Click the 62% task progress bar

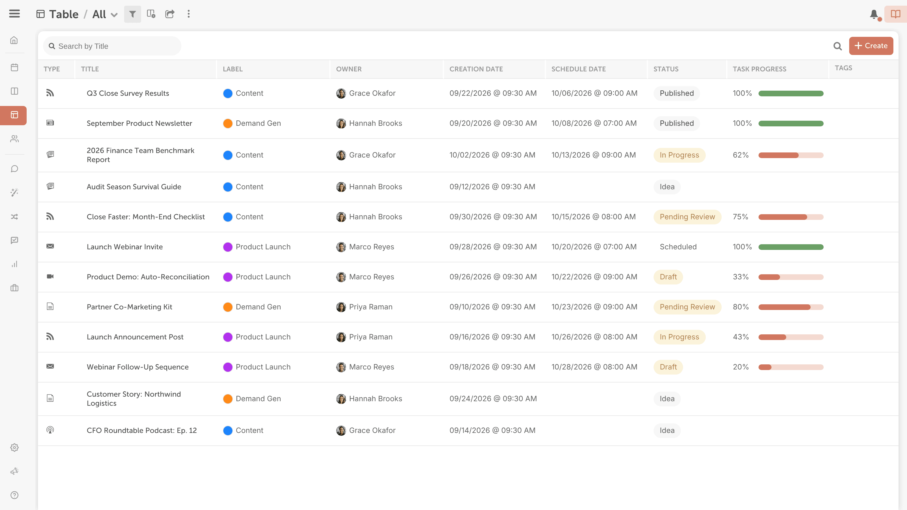(791, 155)
